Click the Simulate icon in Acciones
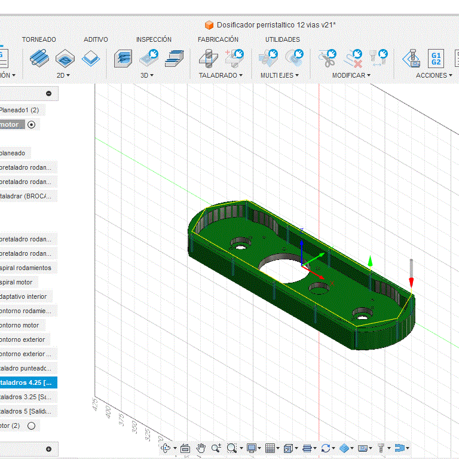Screen dimensions: 459x459 (412, 58)
